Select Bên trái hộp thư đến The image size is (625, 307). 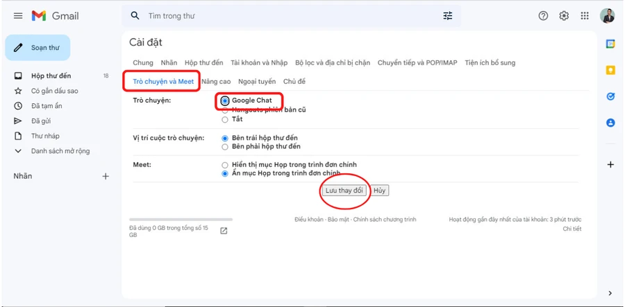coord(225,139)
